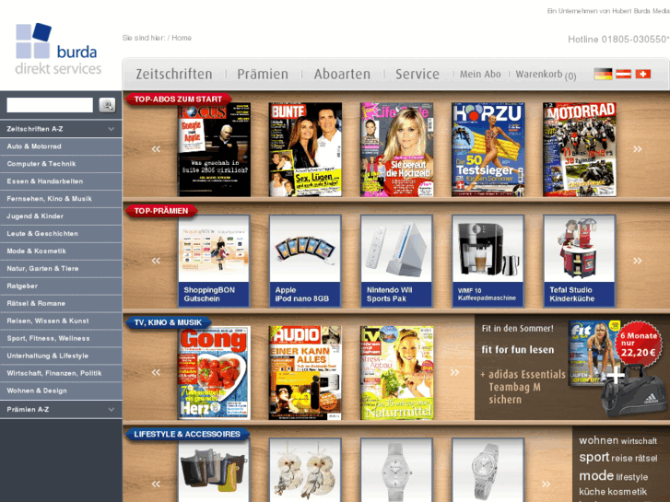This screenshot has width=670, height=502.
Task: Choose the Nintendo Wii Sports Pak premium
Action: click(396, 261)
